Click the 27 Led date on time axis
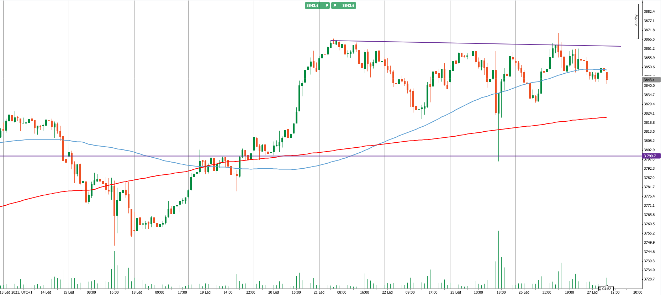This screenshot has height=295, width=661. pyautogui.click(x=592, y=293)
